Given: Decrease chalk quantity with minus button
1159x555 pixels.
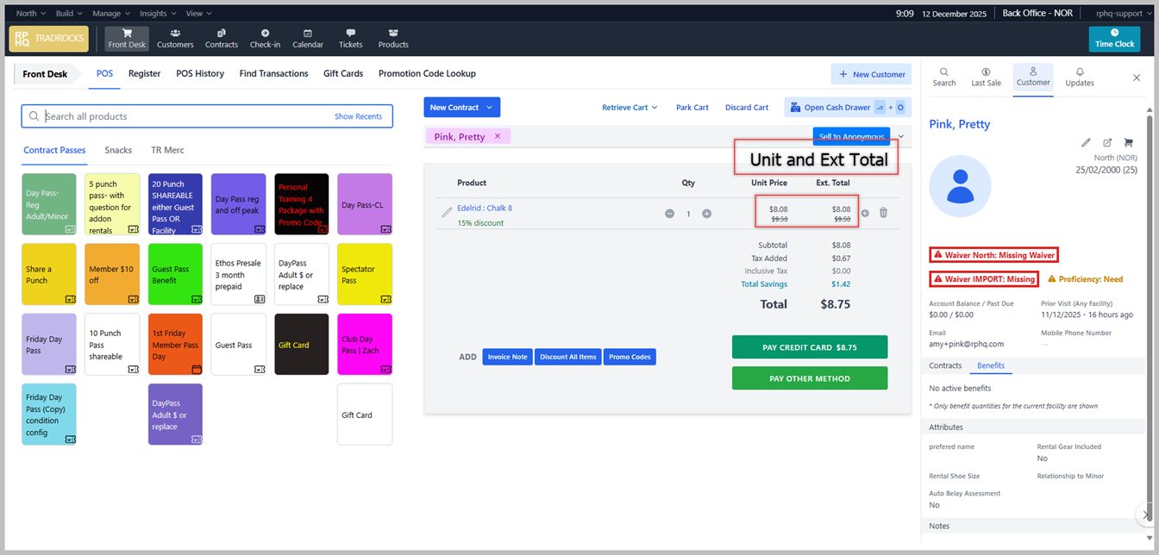Looking at the screenshot, I should (669, 214).
